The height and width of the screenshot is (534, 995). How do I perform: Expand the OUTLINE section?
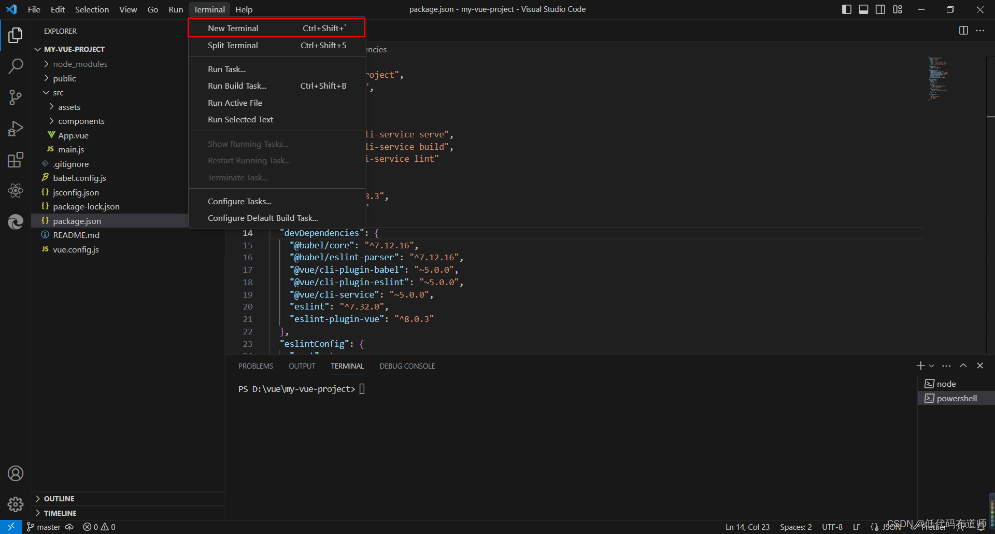pyautogui.click(x=128, y=499)
